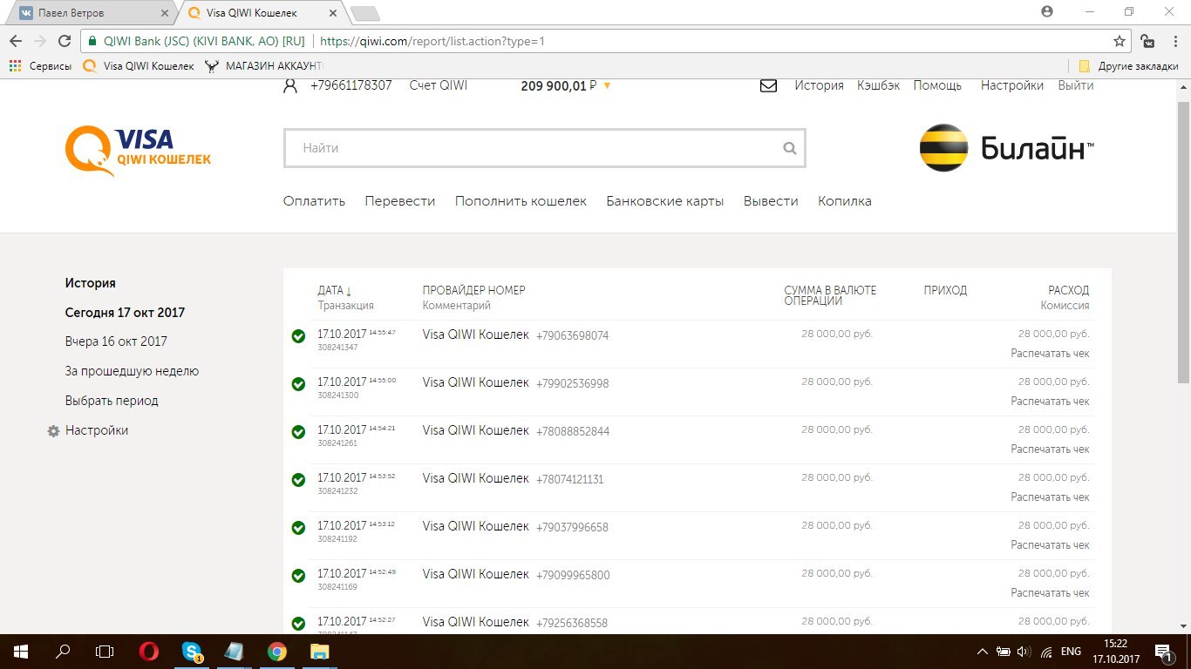Open the Помощь link
The width and height of the screenshot is (1191, 669).
tap(937, 85)
